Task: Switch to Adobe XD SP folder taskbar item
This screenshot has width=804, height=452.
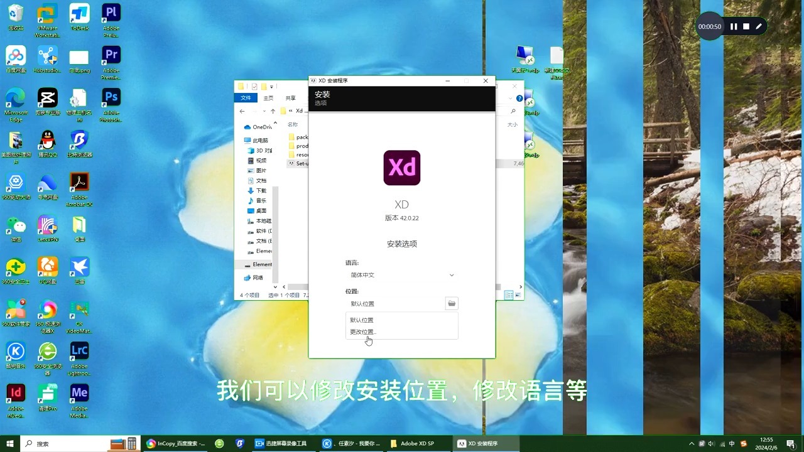Action: (x=417, y=443)
